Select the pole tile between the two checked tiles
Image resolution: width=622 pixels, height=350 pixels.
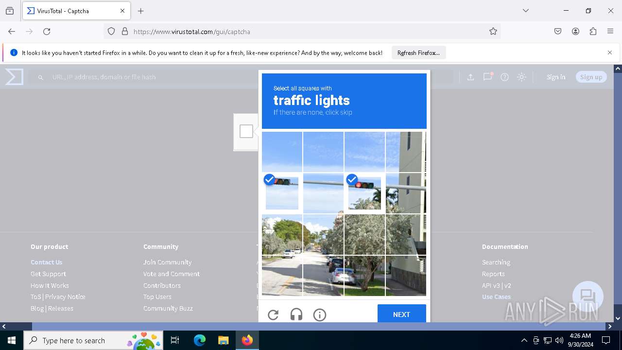click(x=323, y=193)
